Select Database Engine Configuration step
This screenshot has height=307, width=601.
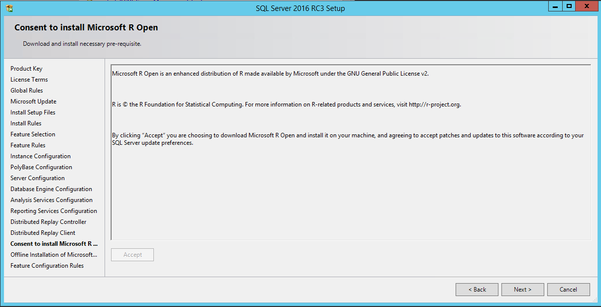coord(51,189)
